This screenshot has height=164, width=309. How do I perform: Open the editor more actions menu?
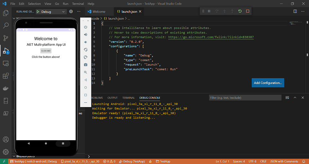click(303, 12)
